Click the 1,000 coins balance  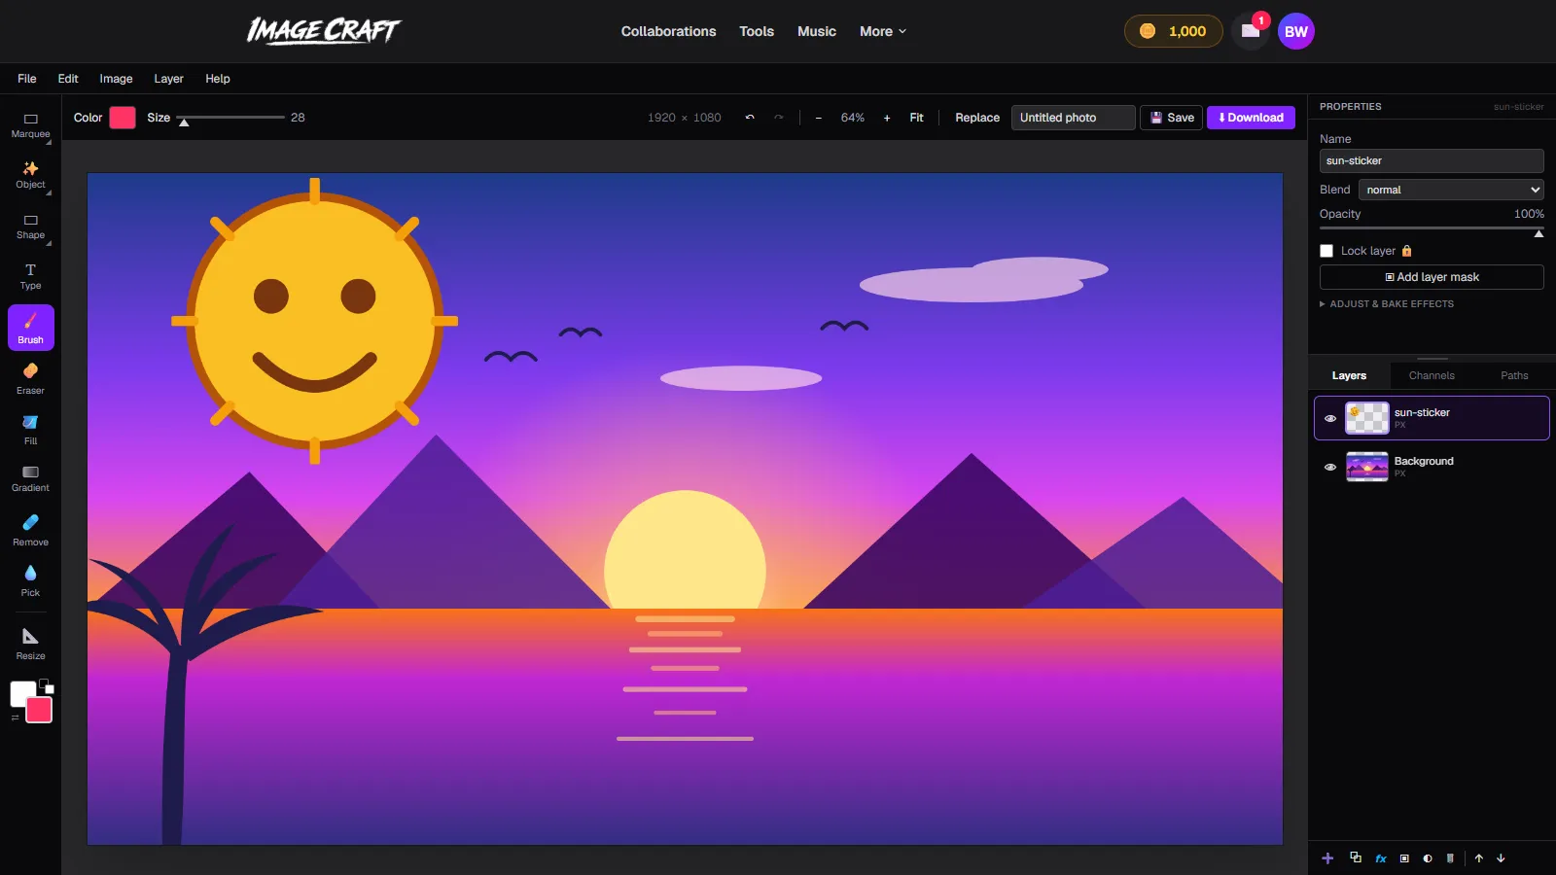tap(1174, 31)
